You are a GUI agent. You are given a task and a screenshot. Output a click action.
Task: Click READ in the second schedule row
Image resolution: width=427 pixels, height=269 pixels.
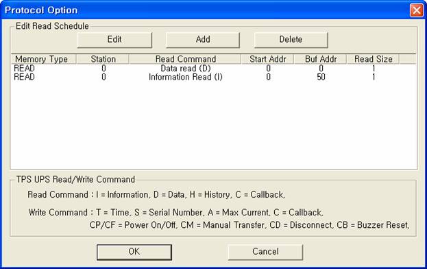click(24, 77)
